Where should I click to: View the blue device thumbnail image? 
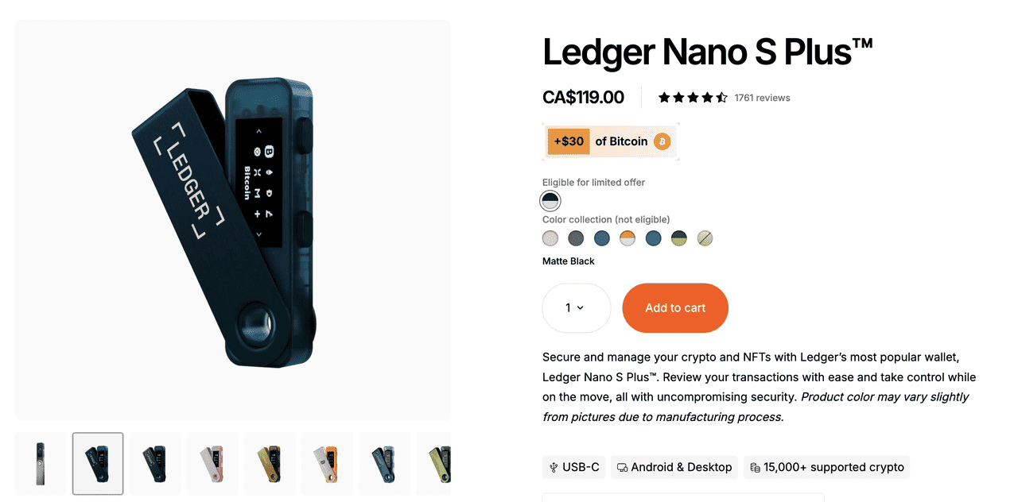coord(384,463)
